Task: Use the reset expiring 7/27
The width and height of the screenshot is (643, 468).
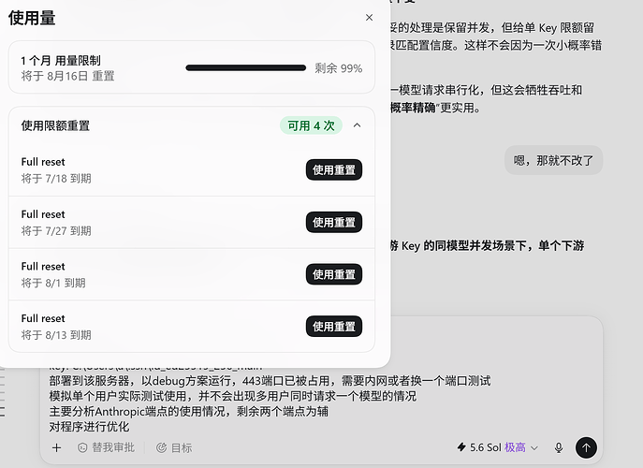Action: (x=334, y=222)
